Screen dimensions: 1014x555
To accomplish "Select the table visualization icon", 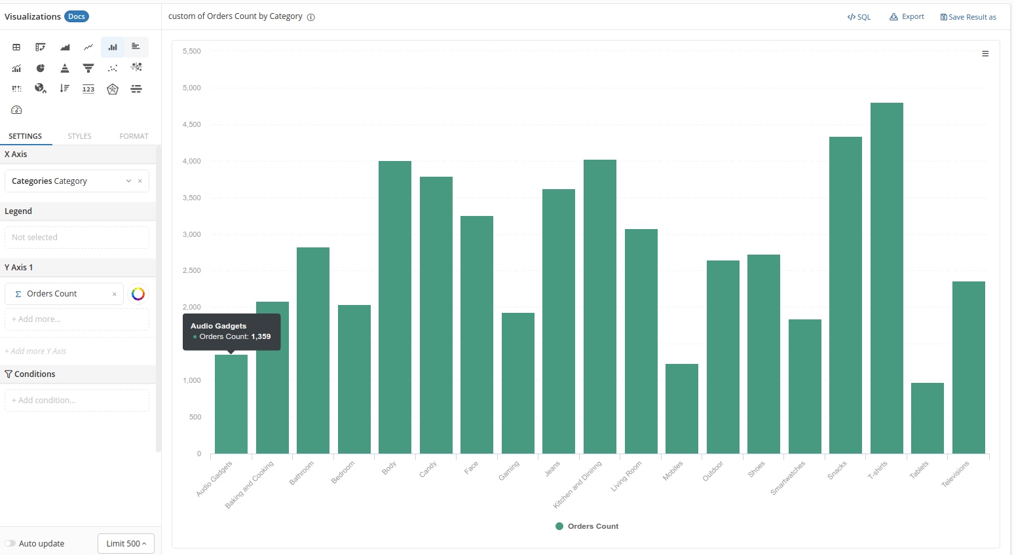I will (17, 47).
